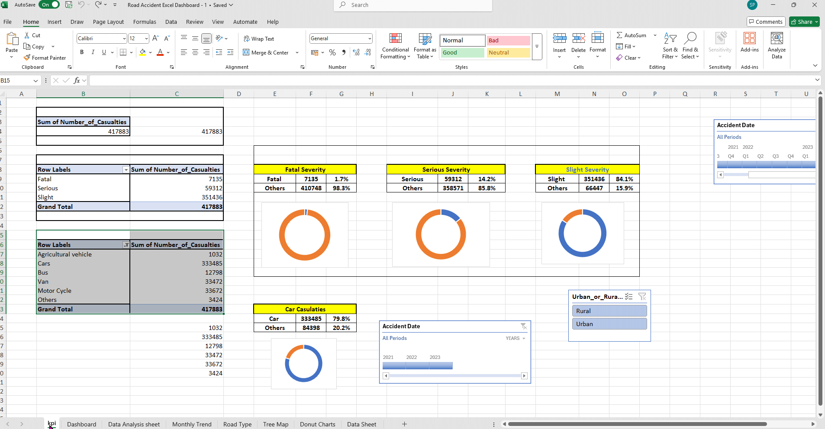Viewport: 825px width, 429px height.
Task: Click the Save icon in title bar
Action: click(x=69, y=5)
